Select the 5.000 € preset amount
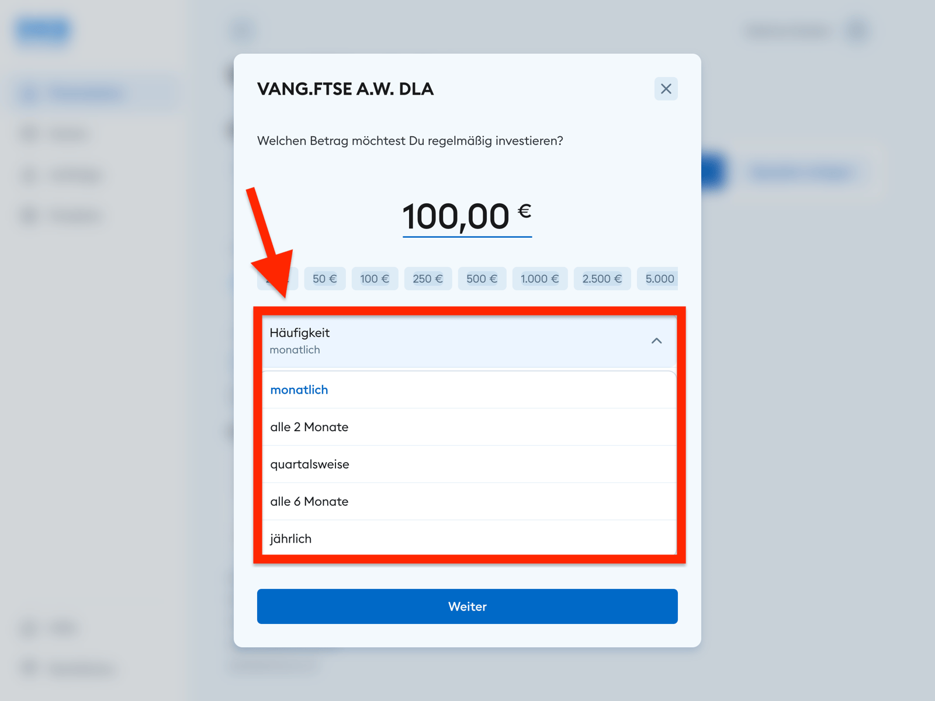The height and width of the screenshot is (701, 935). click(659, 279)
